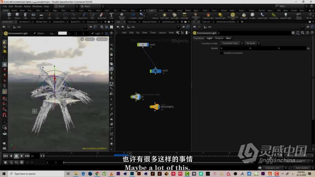Create an Environment Light from shelf

pyautogui.click(x=233, y=16)
